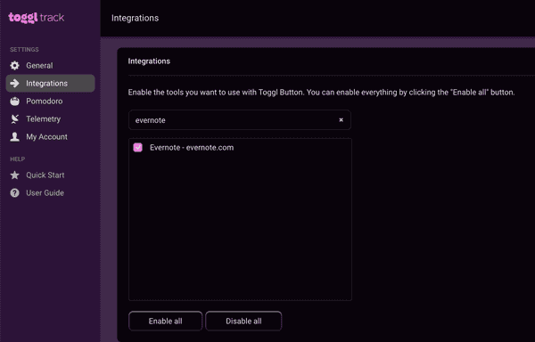Click the Toggl Track logo
Screen dimensions: 535x342
pos(37,18)
